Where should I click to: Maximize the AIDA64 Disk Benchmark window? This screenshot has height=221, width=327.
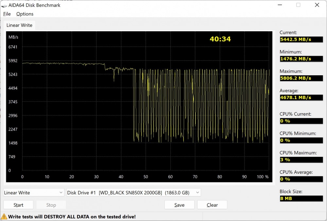coord(298,5)
